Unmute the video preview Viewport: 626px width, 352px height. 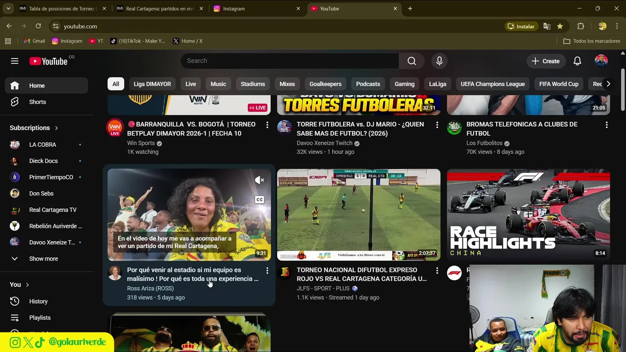259,180
